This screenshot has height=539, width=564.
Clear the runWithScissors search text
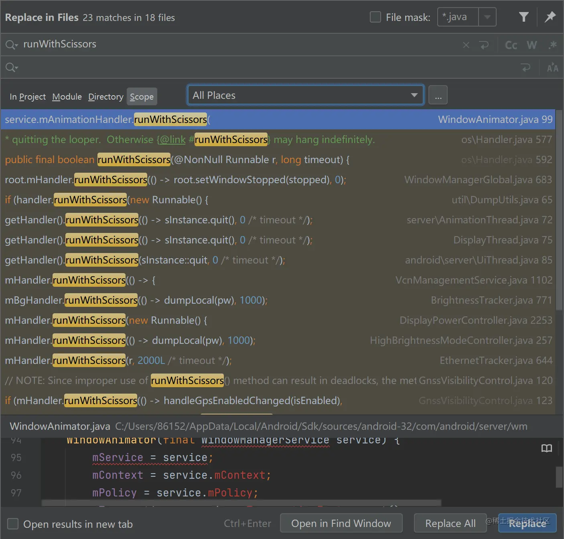(466, 45)
